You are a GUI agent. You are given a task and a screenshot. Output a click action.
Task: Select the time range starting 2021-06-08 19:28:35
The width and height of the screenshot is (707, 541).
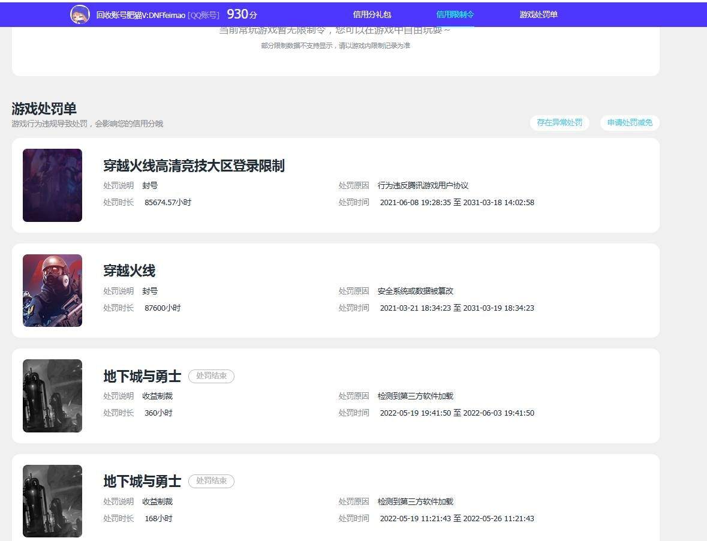coord(457,202)
